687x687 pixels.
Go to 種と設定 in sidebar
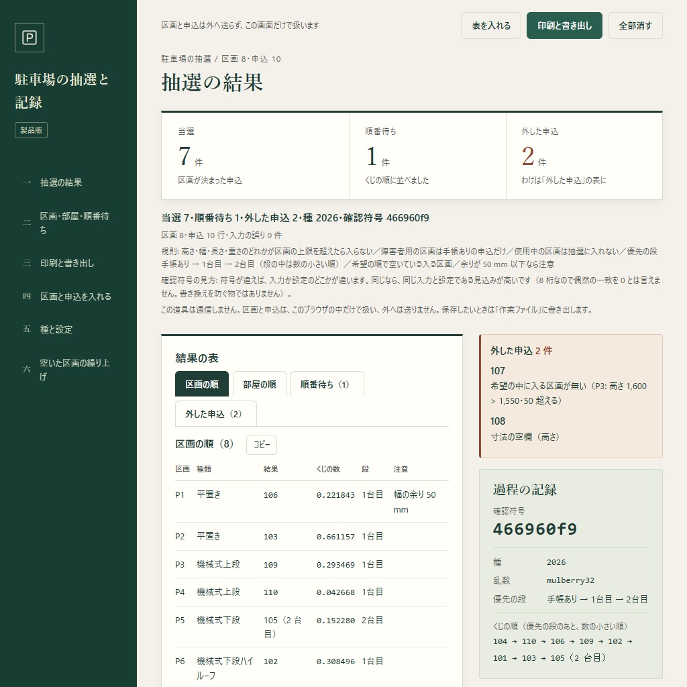pos(68,329)
